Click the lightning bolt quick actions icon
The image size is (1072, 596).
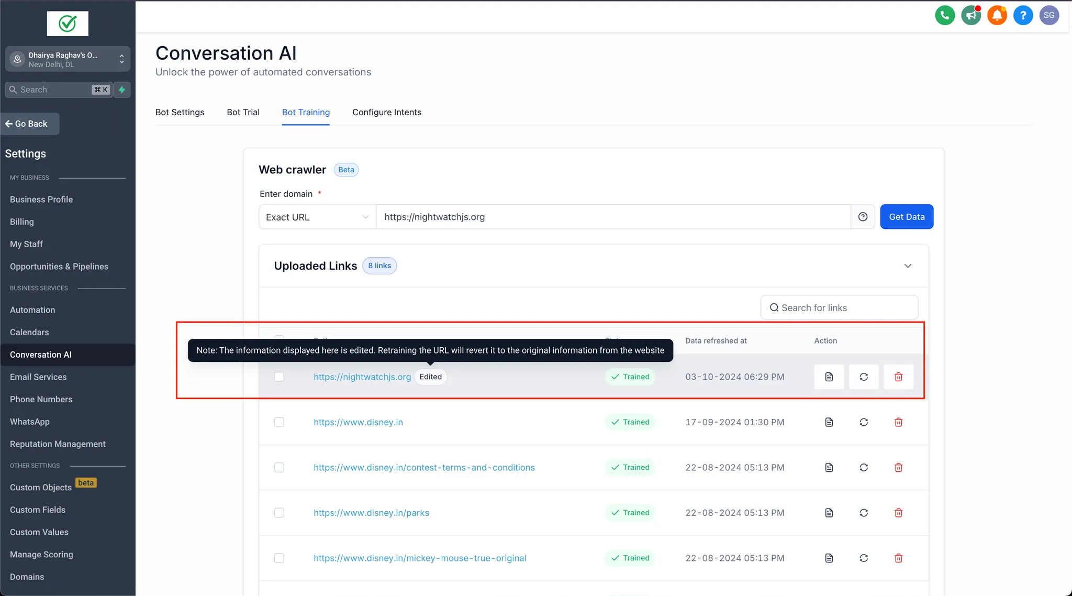click(x=122, y=90)
